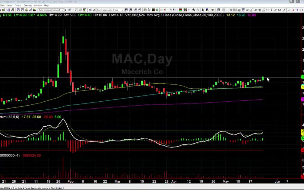Toggle the Zoom Out magnifier
304x190 pixels.
tap(198, 10)
